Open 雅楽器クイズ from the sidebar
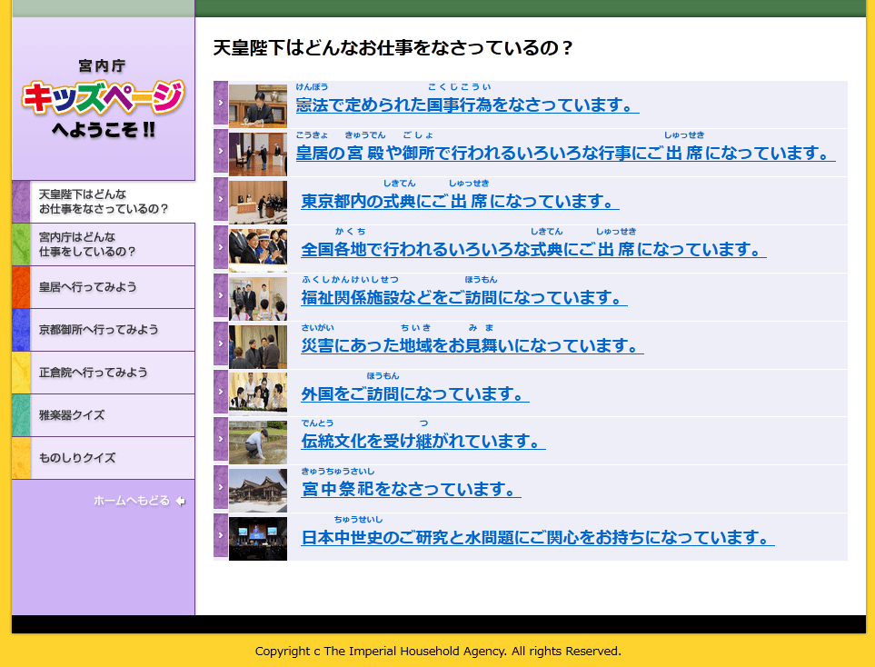The height and width of the screenshot is (667, 875). coord(104,415)
